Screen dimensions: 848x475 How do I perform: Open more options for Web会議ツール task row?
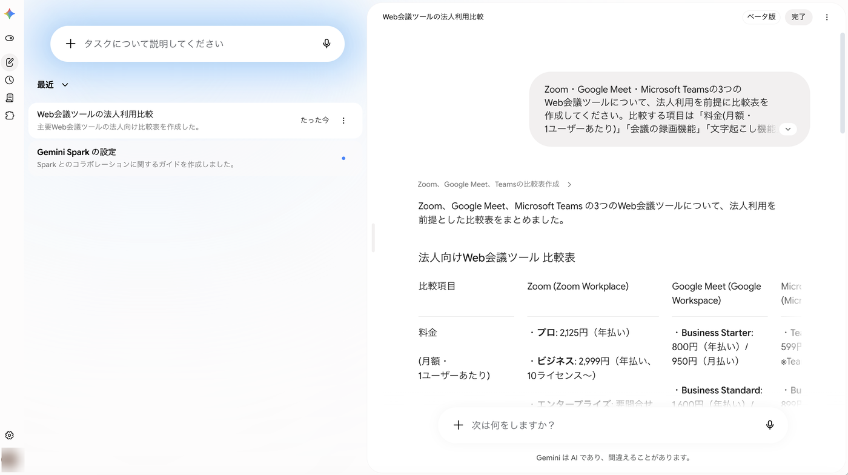pos(343,121)
